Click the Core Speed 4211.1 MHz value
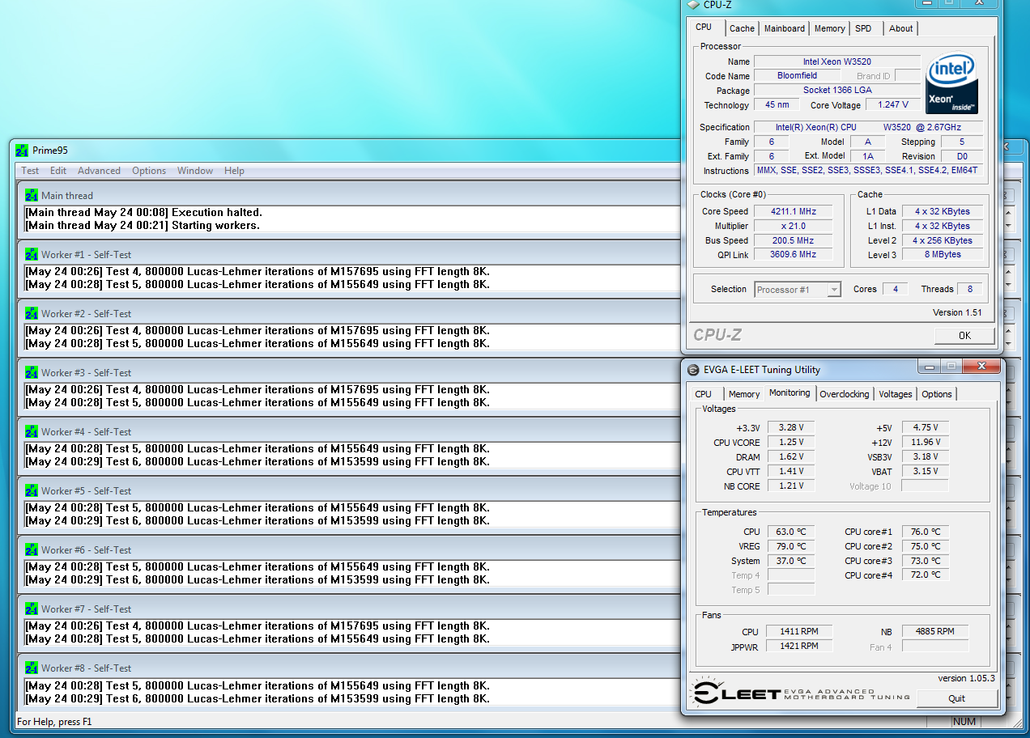Image resolution: width=1030 pixels, height=738 pixels. pyautogui.click(x=795, y=211)
